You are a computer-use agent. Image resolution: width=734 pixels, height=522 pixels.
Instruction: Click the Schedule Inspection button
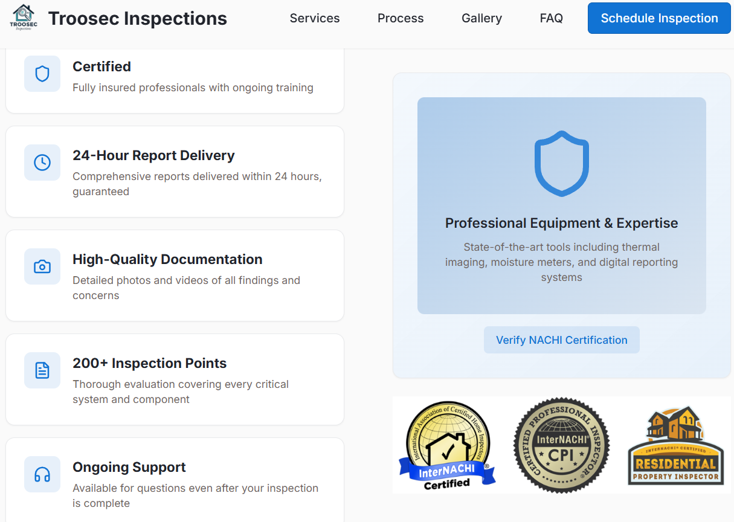tap(659, 18)
